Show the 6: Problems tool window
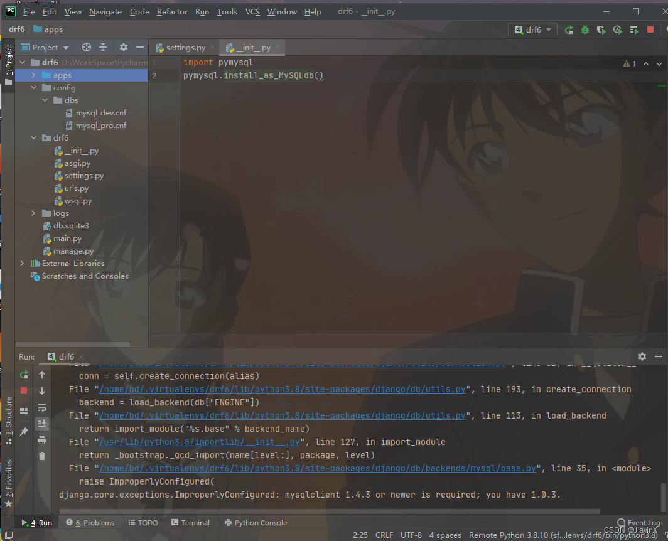668x541 pixels. pyautogui.click(x=90, y=523)
